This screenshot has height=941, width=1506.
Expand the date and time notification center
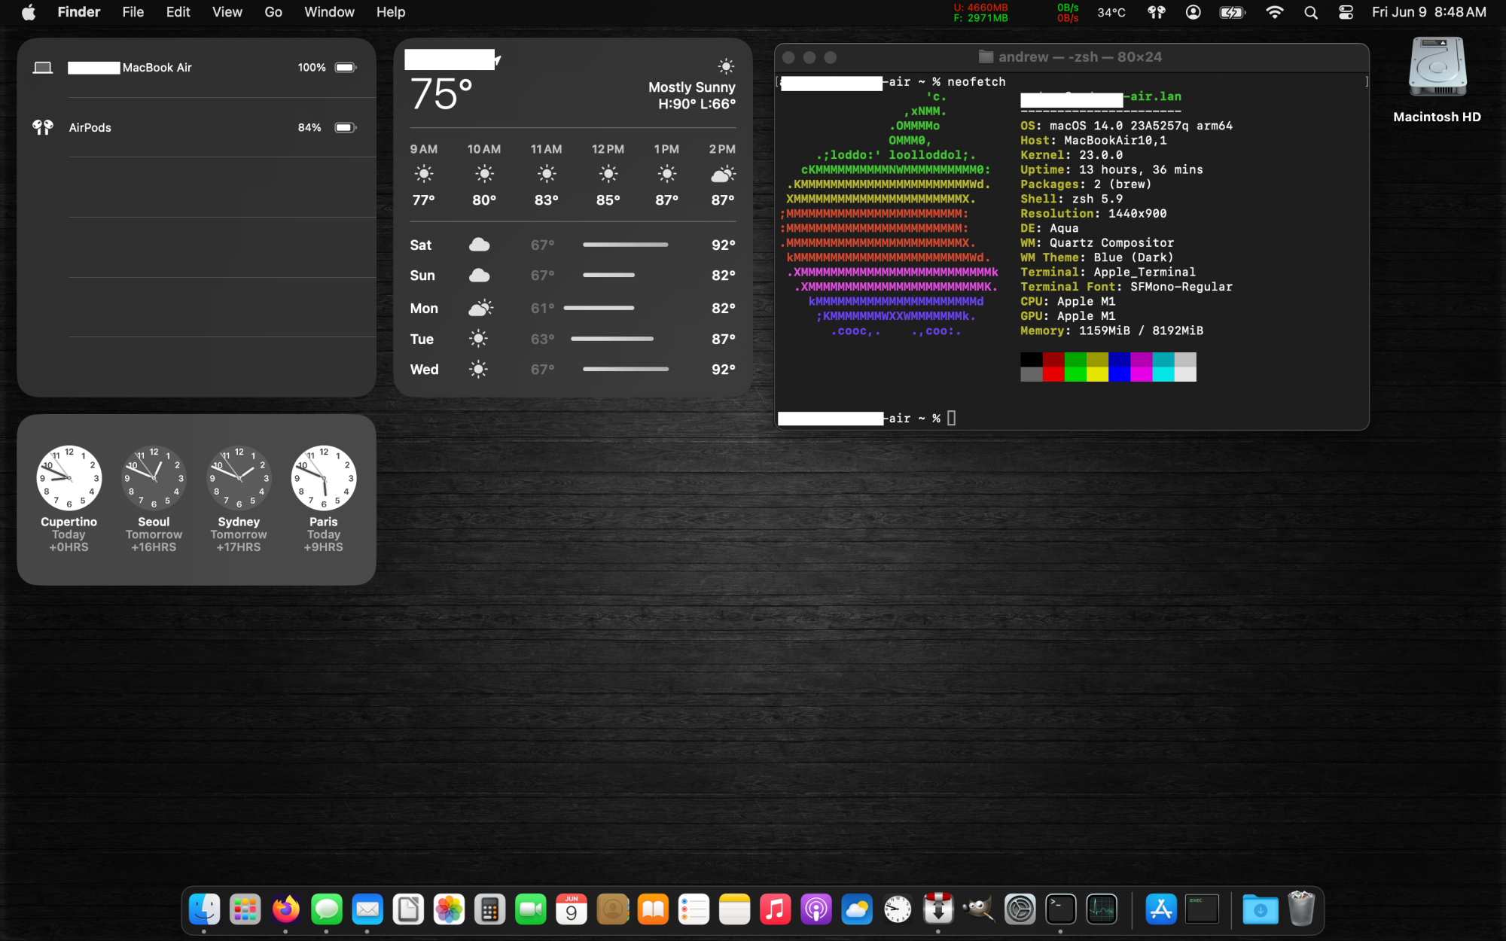coord(1428,12)
